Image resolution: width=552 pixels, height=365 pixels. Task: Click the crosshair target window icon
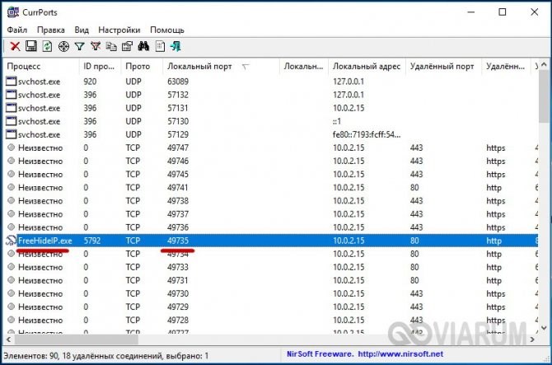pyautogui.click(x=63, y=46)
